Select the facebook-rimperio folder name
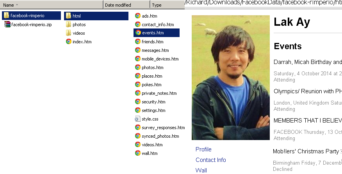The height and width of the screenshot is (174, 342). pos(27,16)
